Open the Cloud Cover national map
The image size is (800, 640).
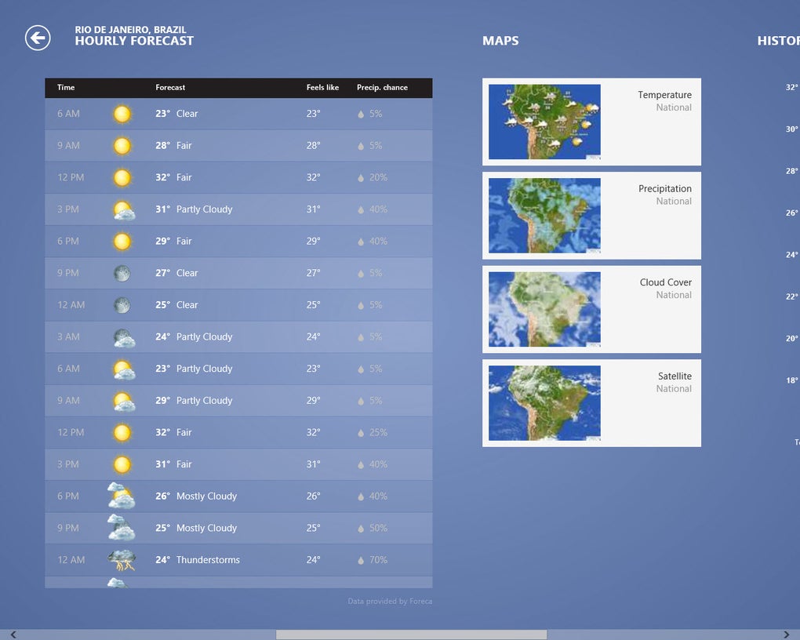tap(591, 309)
